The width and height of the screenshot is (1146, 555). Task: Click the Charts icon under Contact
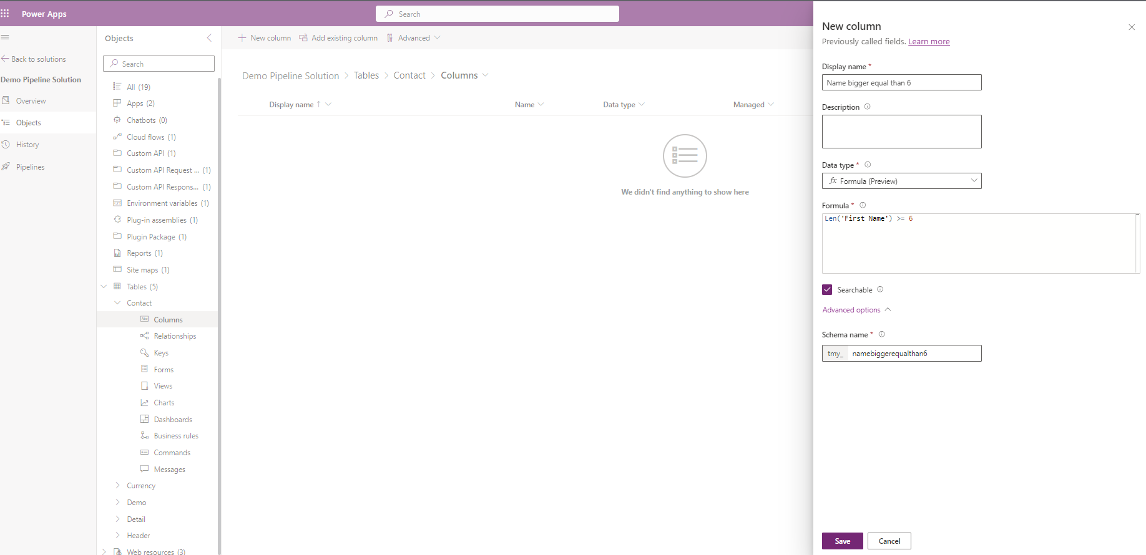(x=144, y=402)
